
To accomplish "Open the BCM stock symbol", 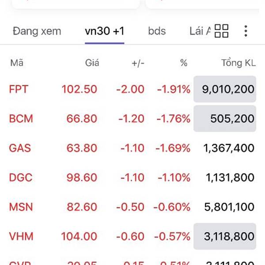I will click(21, 118).
